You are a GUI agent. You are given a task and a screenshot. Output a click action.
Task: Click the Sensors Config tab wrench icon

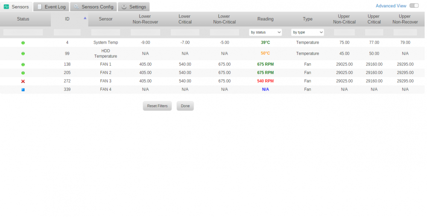pos(76,7)
